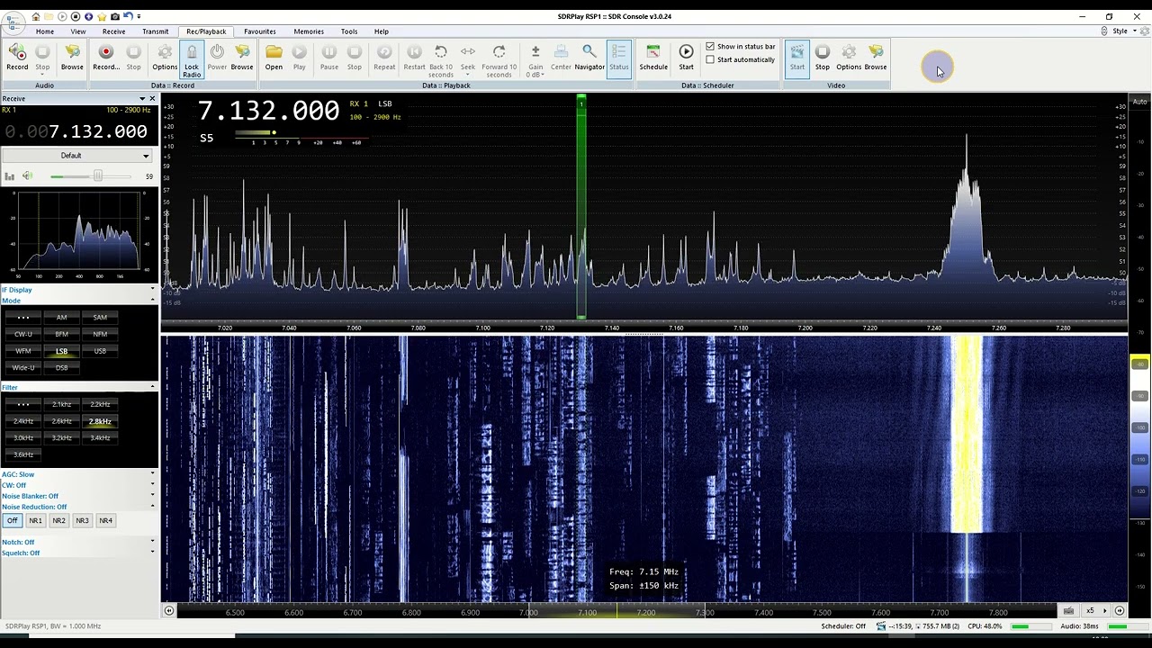
Task: Open the Home ribbon tab
Action: 45,31
